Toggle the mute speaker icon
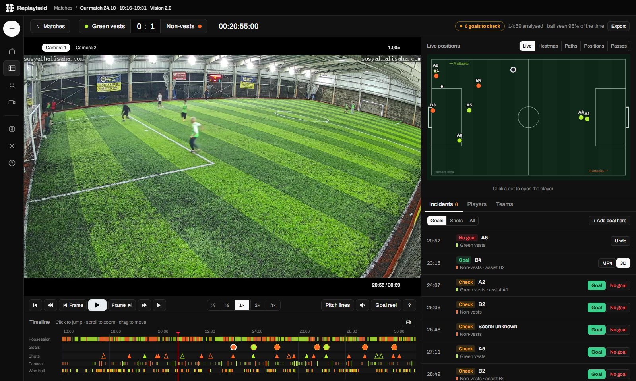This screenshot has width=636, height=381. (x=363, y=305)
